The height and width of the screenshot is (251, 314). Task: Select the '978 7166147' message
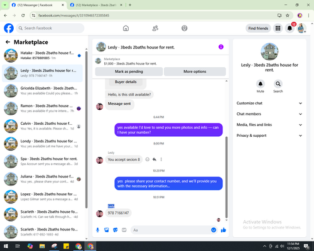click(118, 213)
